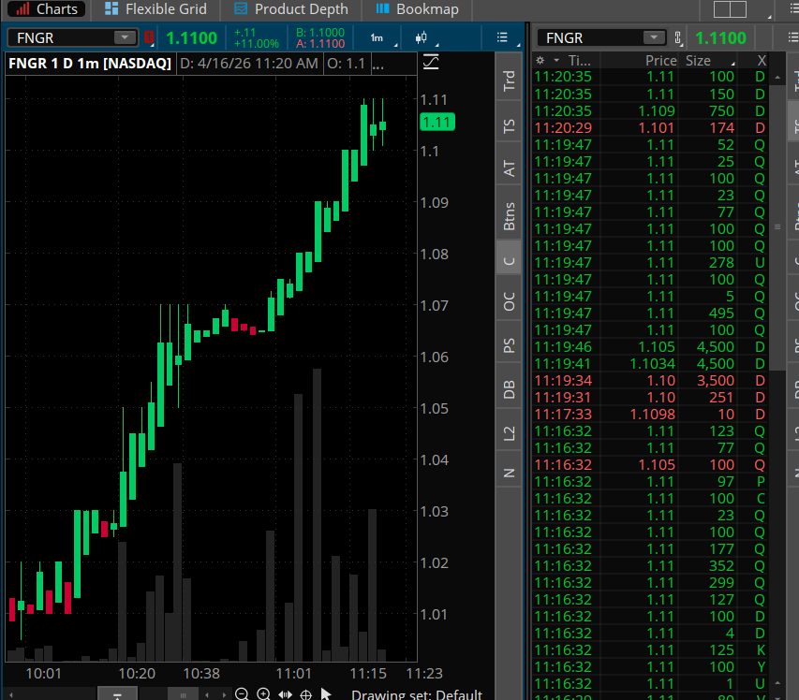This screenshot has height=700, width=799.
Task: Click the collapse button on the chart bottom bar
Action: pos(117,695)
